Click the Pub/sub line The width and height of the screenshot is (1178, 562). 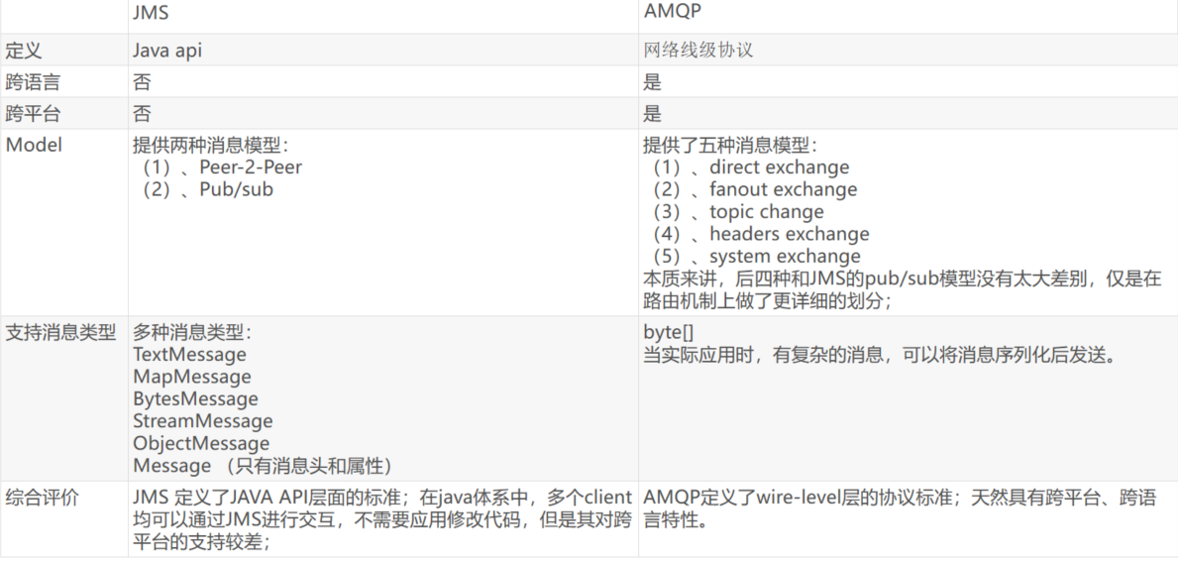[x=208, y=189]
